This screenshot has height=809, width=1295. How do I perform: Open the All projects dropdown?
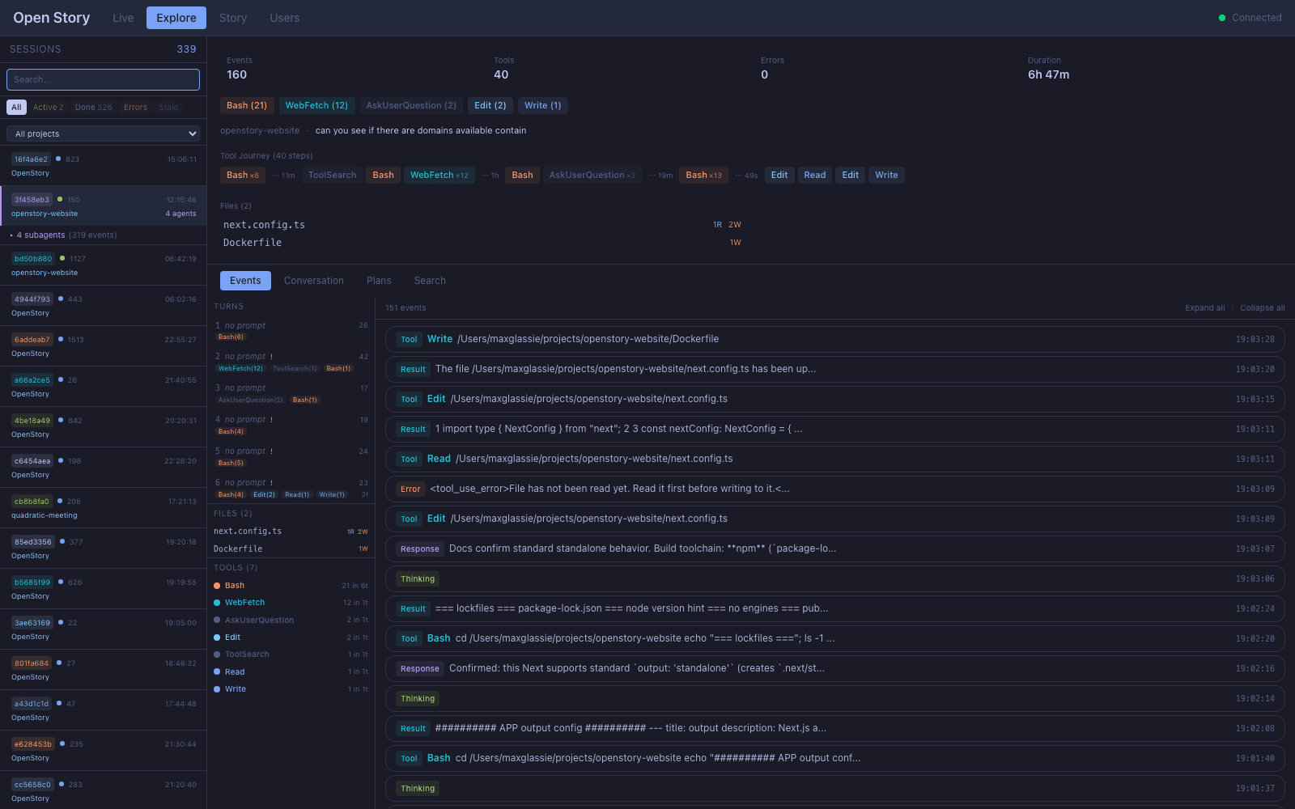103,133
